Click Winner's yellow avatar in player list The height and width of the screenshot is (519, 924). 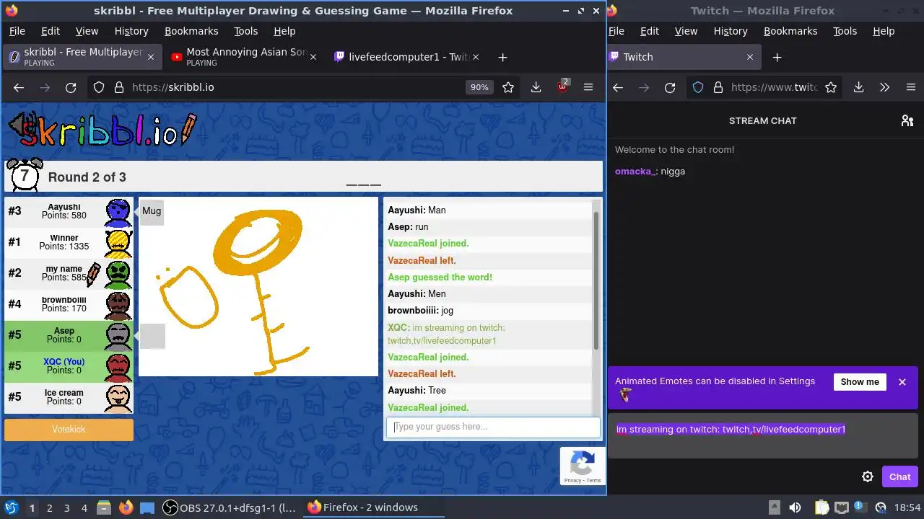118,242
